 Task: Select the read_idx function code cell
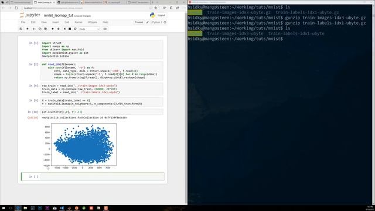point(102,71)
